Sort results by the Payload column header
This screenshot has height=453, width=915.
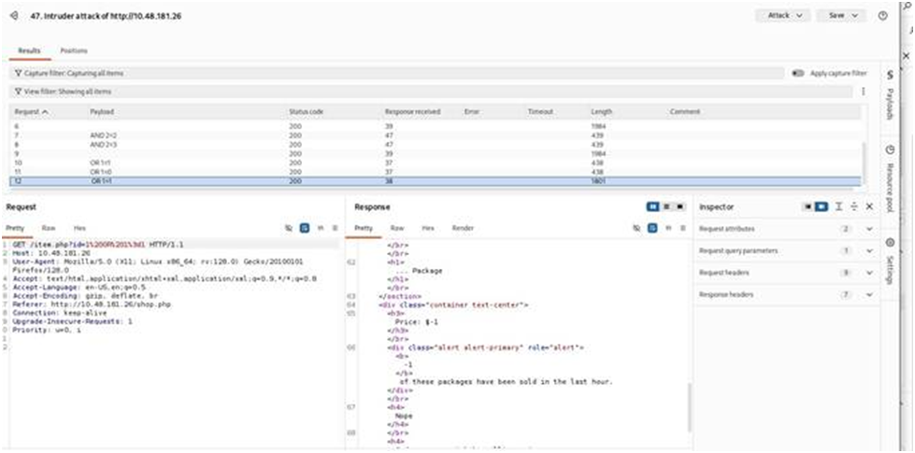pos(102,111)
